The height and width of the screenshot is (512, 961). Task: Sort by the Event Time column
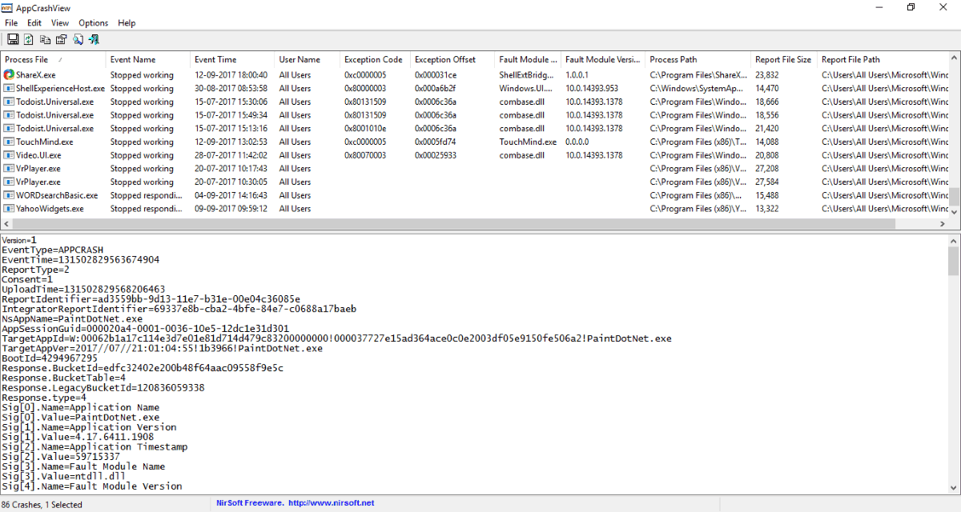point(232,59)
